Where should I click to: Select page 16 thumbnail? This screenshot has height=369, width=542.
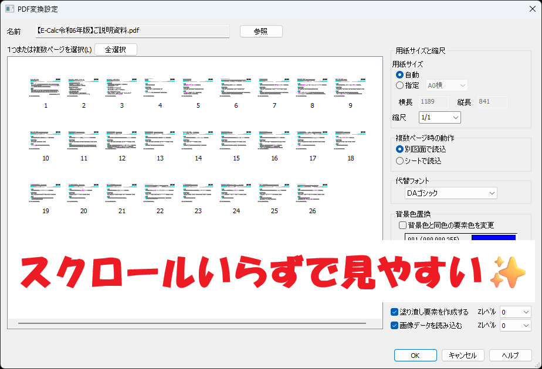[274, 141]
